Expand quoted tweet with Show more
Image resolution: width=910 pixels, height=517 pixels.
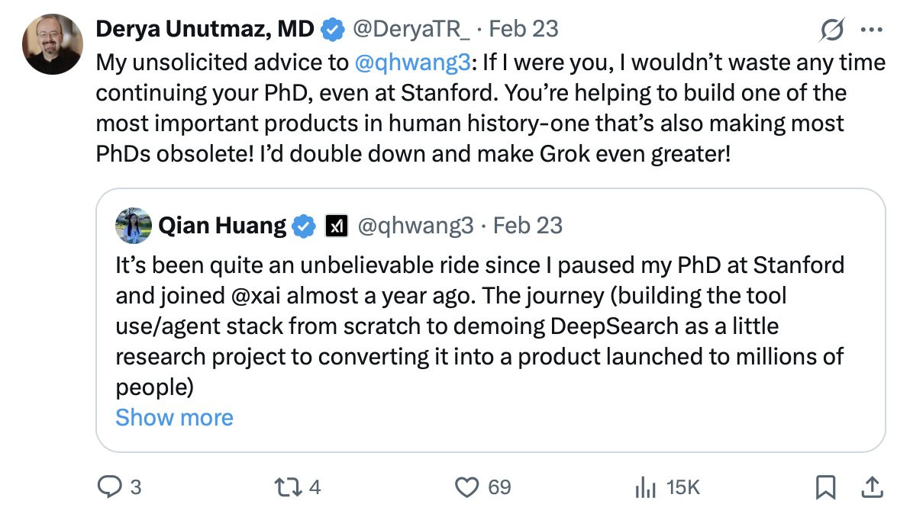174,417
